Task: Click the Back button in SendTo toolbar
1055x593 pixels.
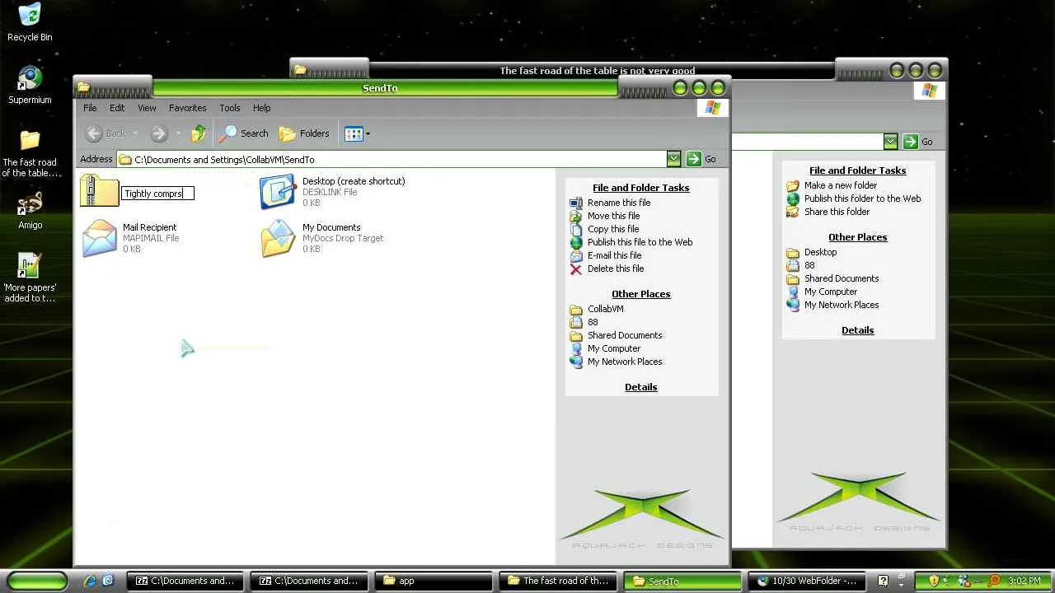Action: coord(106,133)
